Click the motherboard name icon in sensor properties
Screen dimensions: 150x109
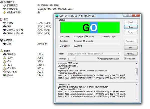point(5,9)
